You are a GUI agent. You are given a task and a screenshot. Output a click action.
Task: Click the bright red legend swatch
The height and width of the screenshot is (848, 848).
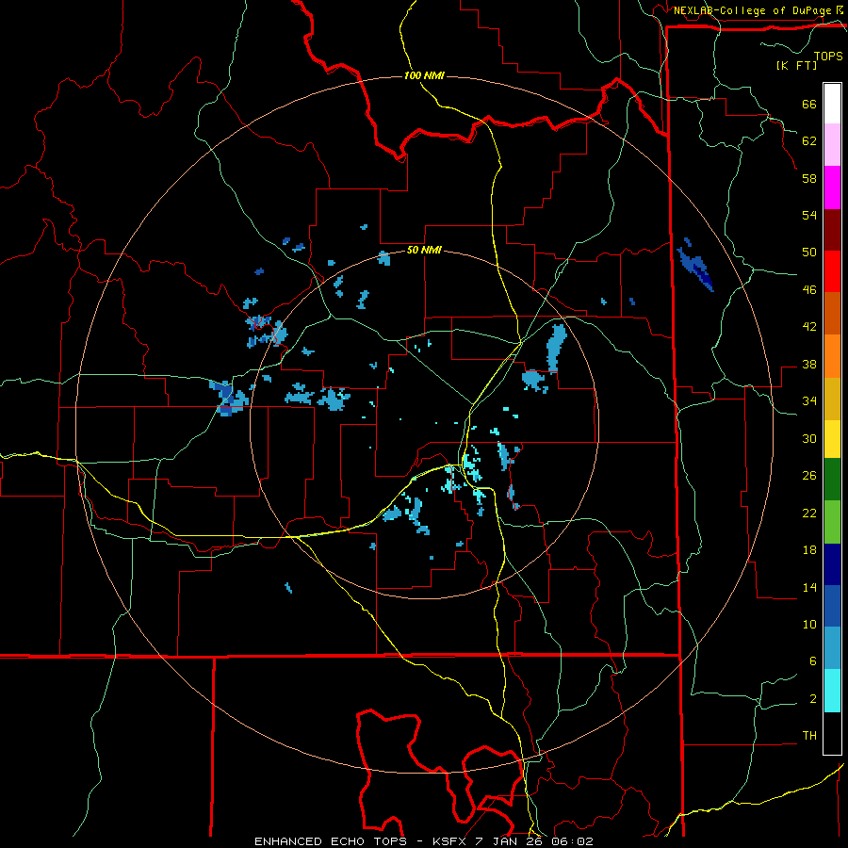point(832,271)
